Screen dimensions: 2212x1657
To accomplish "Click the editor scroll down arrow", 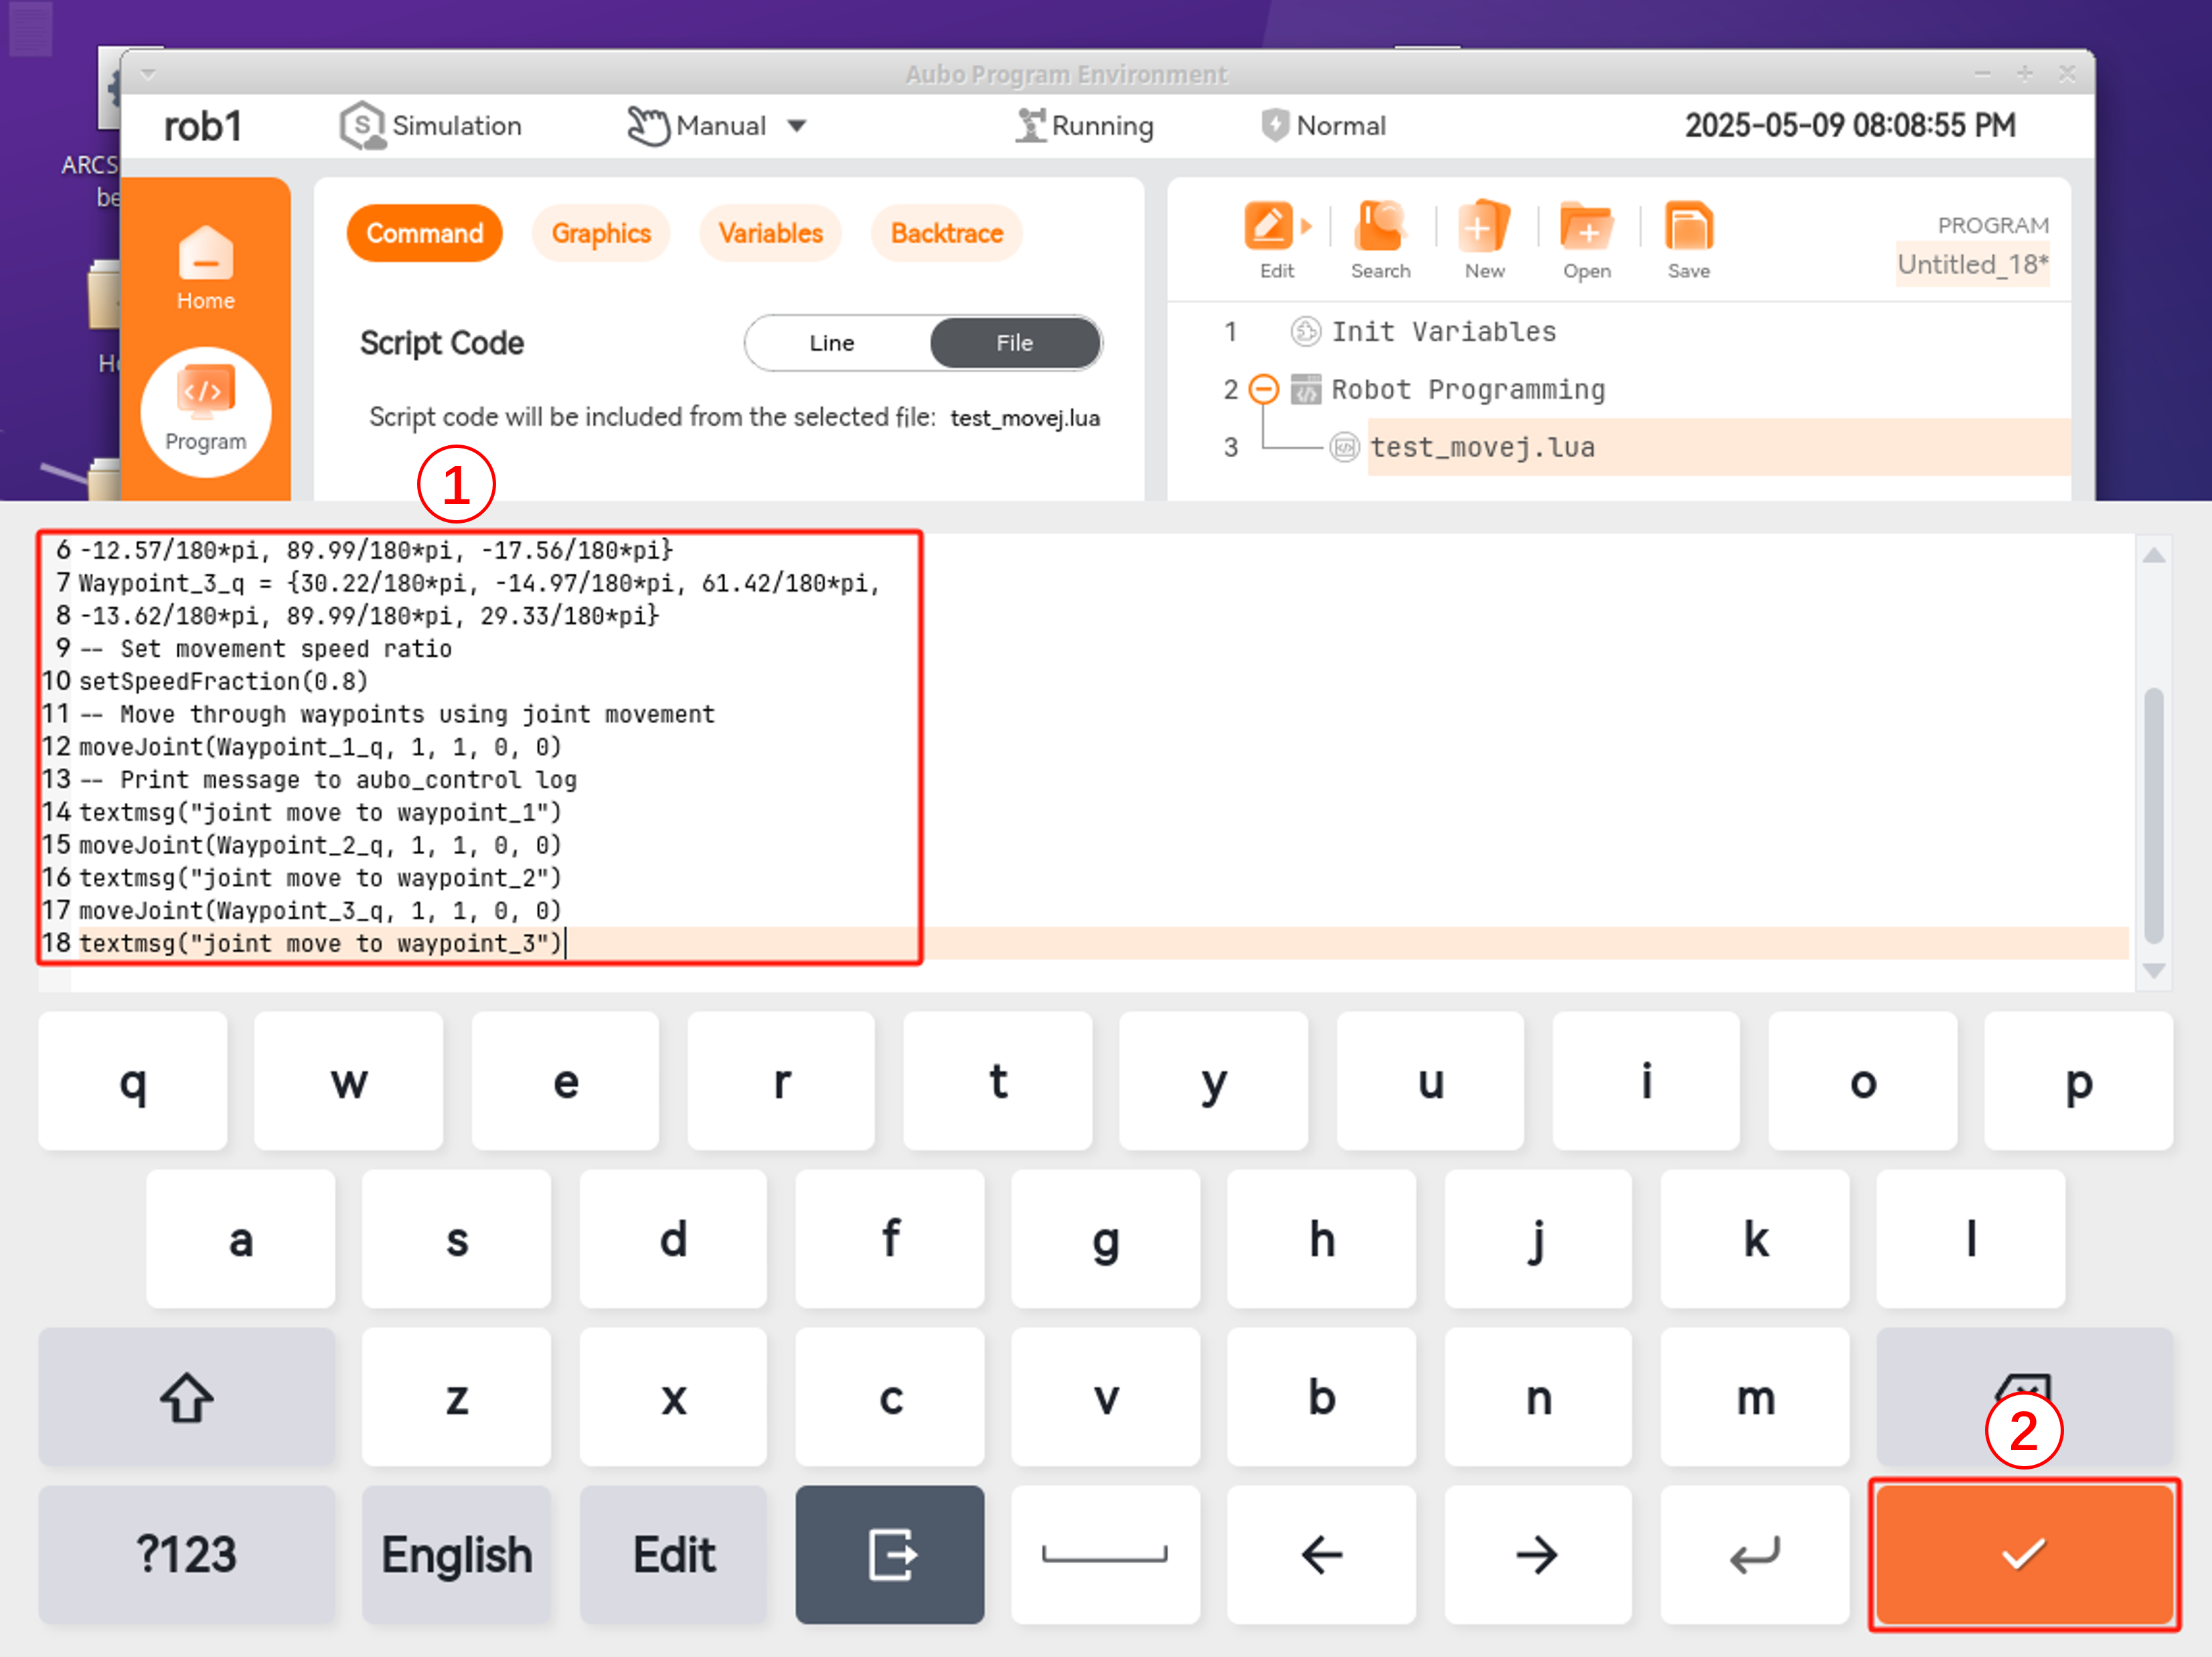I will click(x=2154, y=970).
